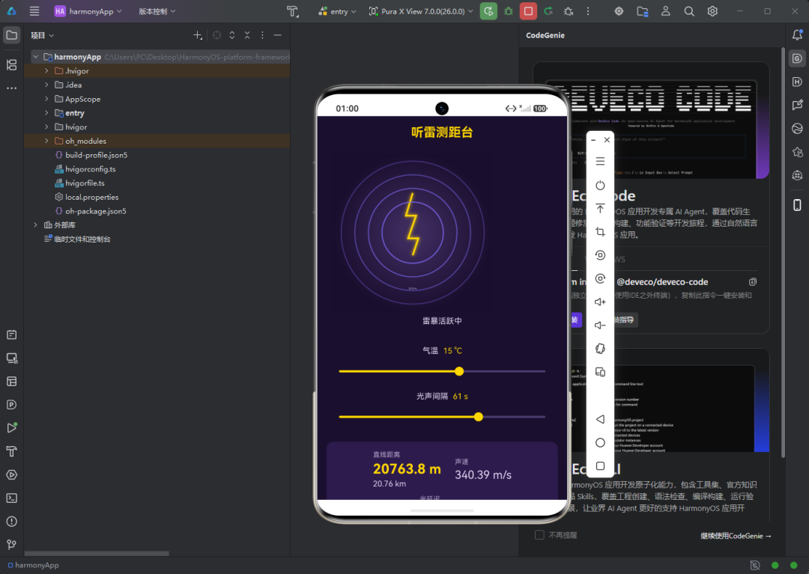This screenshot has width=809, height=574.
Task: Open the harmonyApp project dropdown
Action: point(88,10)
